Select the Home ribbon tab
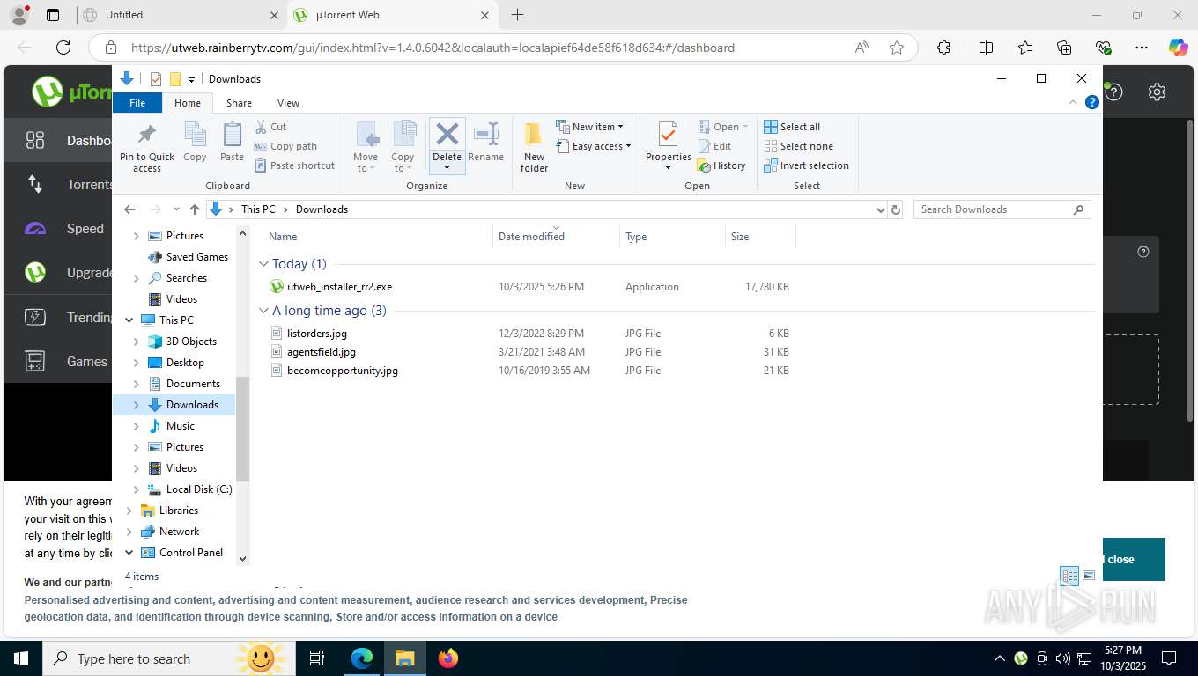 [188, 103]
